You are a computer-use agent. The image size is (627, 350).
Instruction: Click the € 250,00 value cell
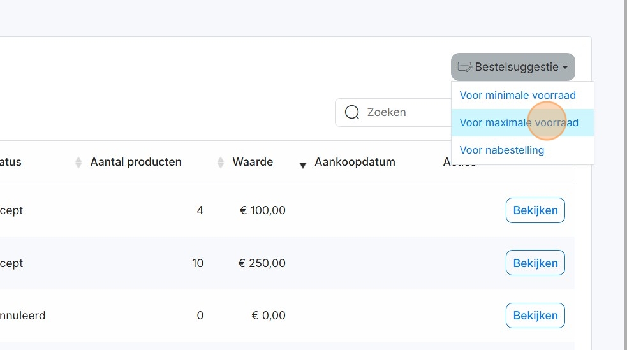tap(262, 263)
